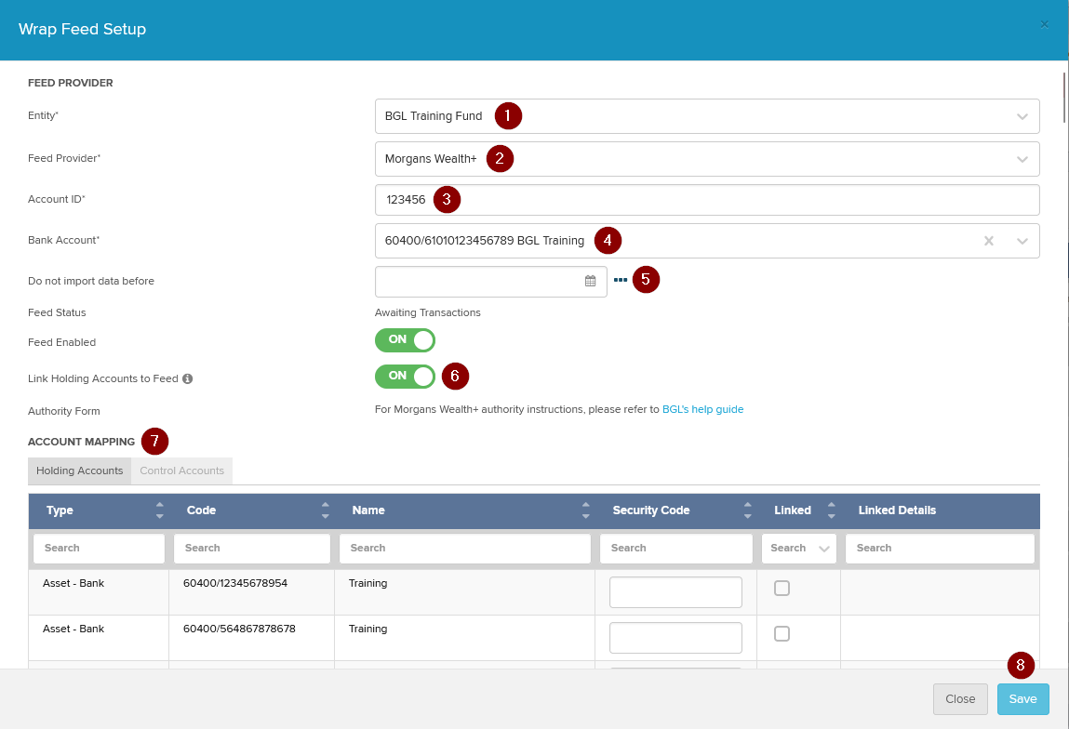Click the Awaiting Transactions status text
This screenshot has width=1069, height=729.
click(x=427, y=312)
